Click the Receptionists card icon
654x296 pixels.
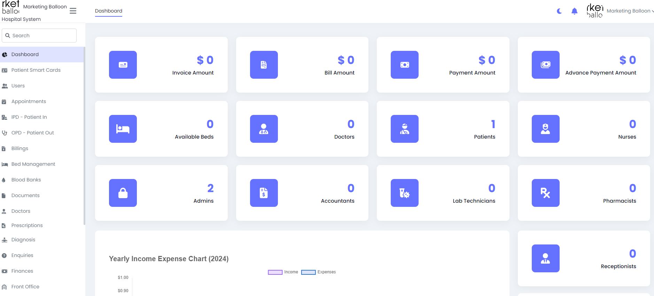(545, 258)
